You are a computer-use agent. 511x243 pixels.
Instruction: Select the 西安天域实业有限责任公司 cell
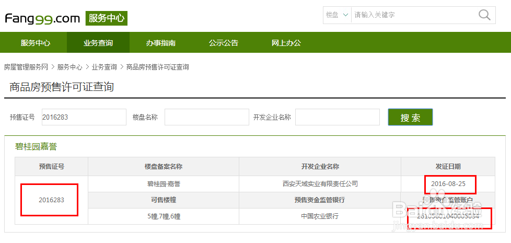pos(320,184)
